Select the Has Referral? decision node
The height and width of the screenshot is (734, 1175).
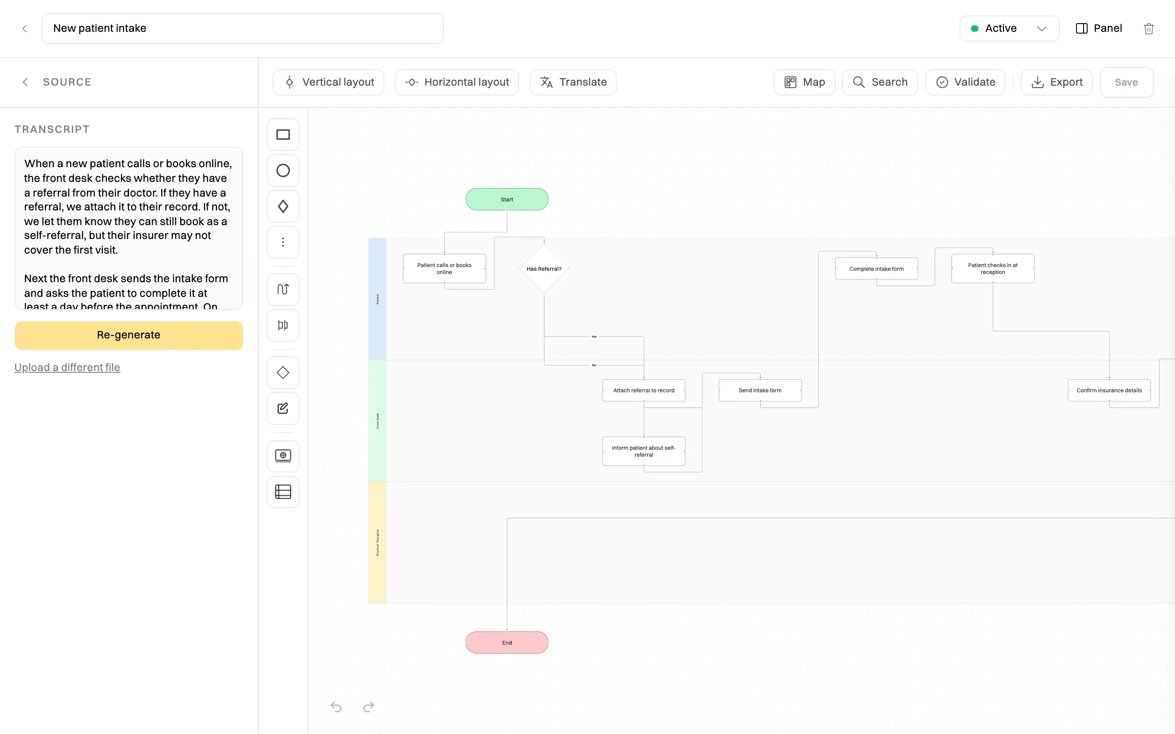point(544,268)
